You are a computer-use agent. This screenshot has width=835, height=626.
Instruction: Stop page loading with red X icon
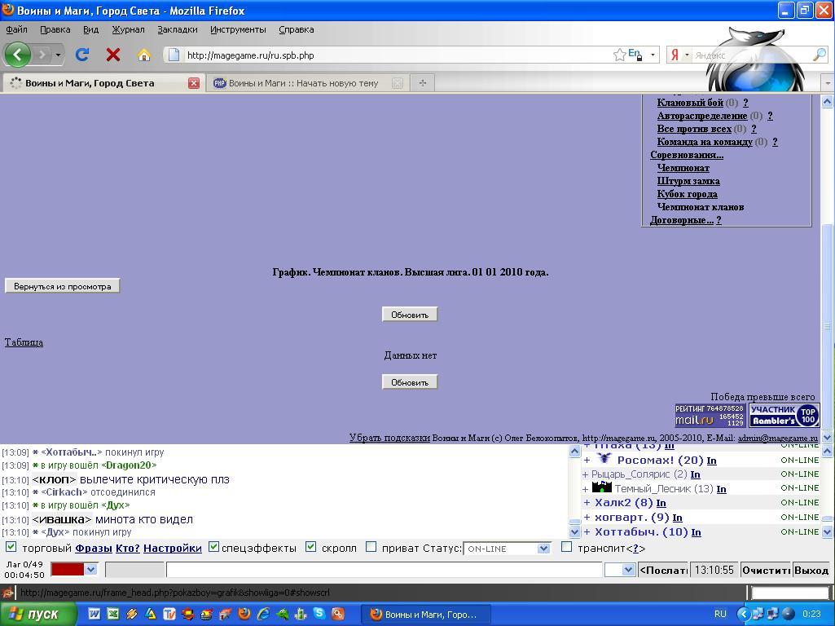113,55
